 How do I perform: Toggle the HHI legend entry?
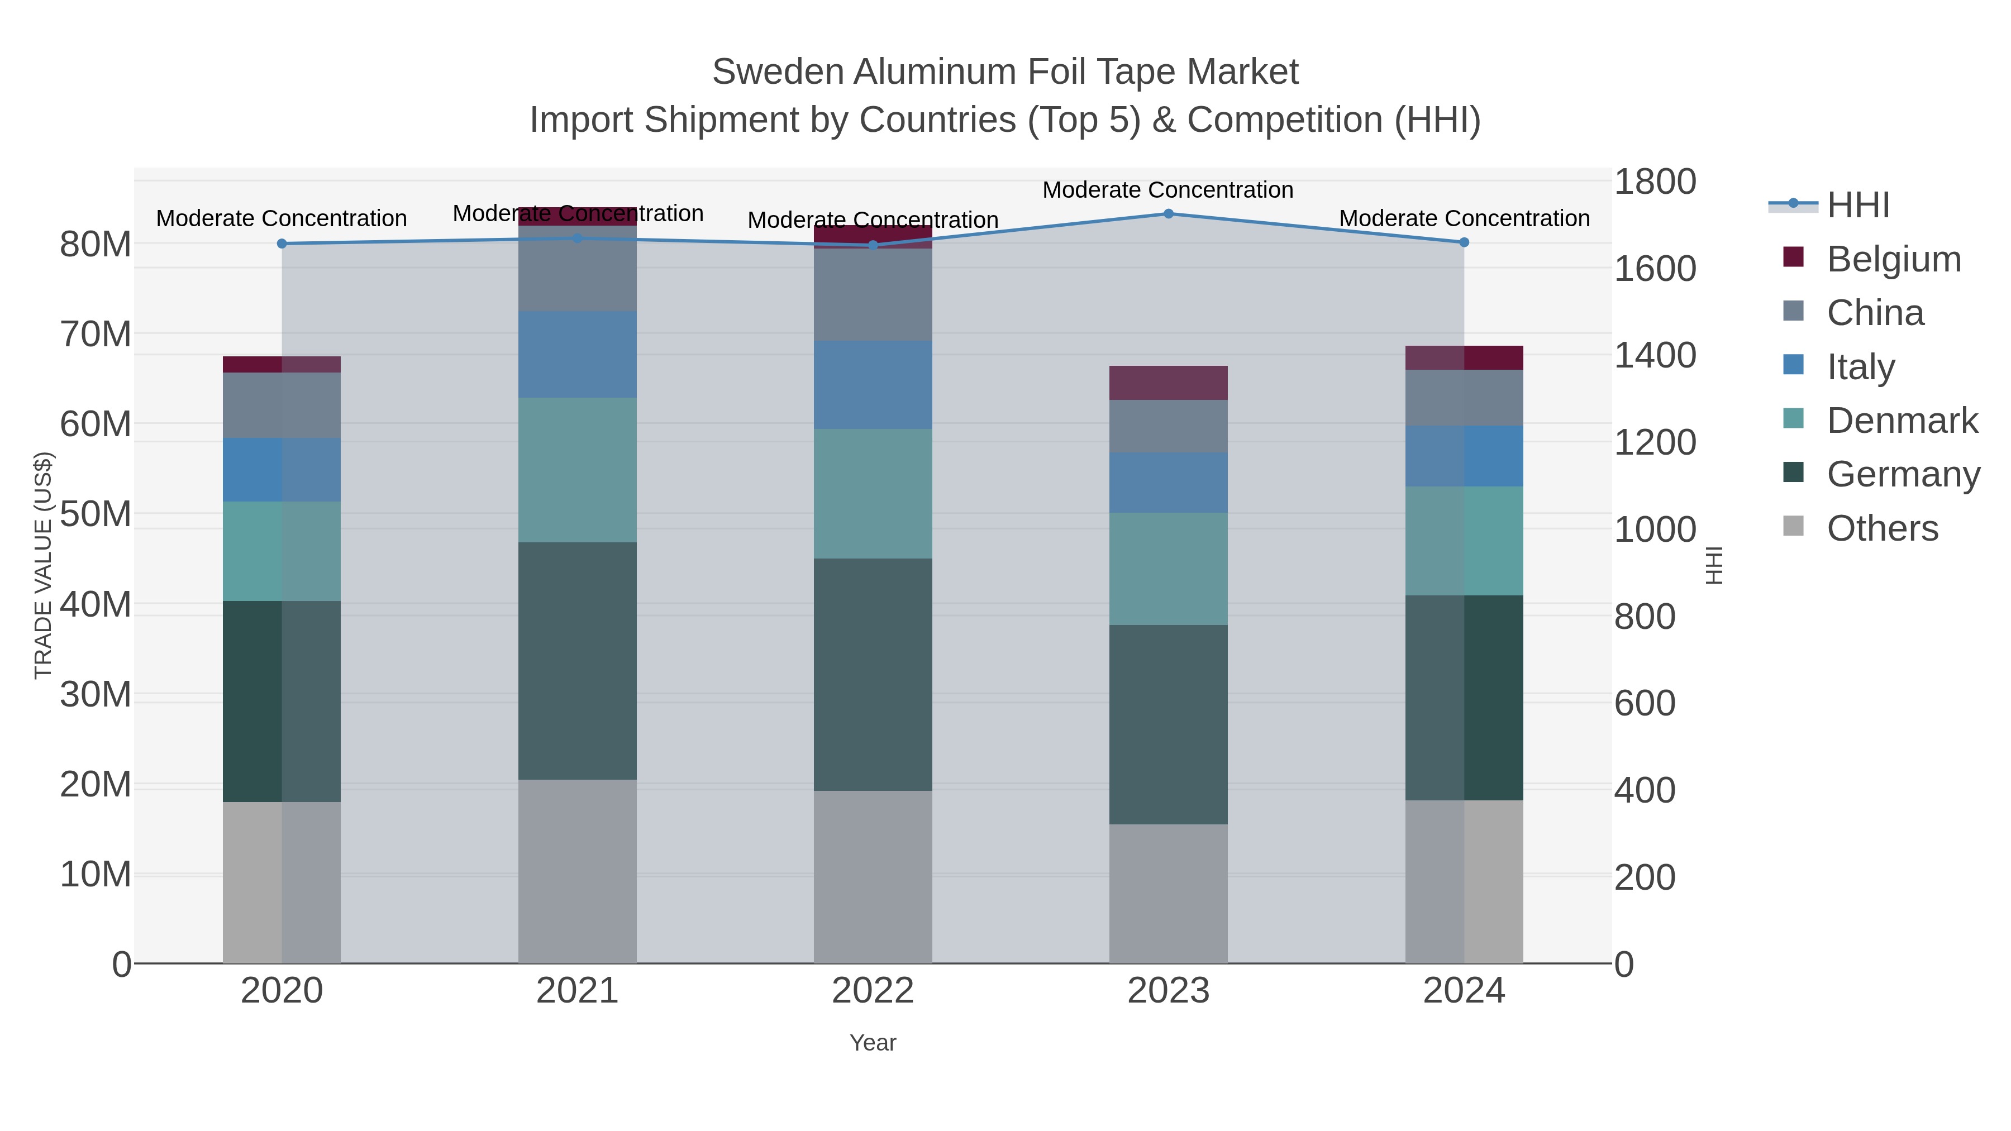1829,204
